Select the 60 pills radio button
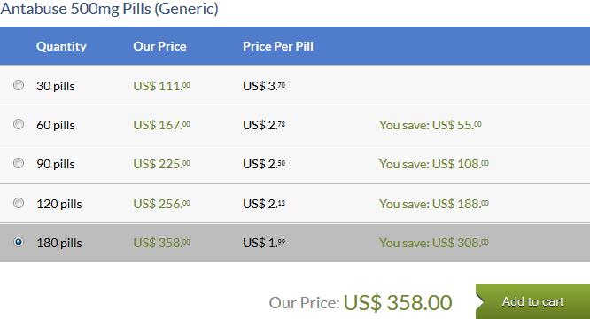The height and width of the screenshot is (319, 590). click(x=19, y=124)
